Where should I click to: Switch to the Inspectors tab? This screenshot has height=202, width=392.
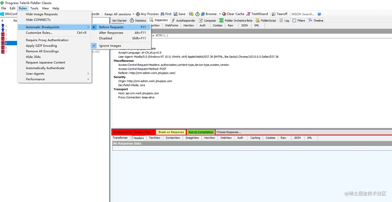point(159,20)
